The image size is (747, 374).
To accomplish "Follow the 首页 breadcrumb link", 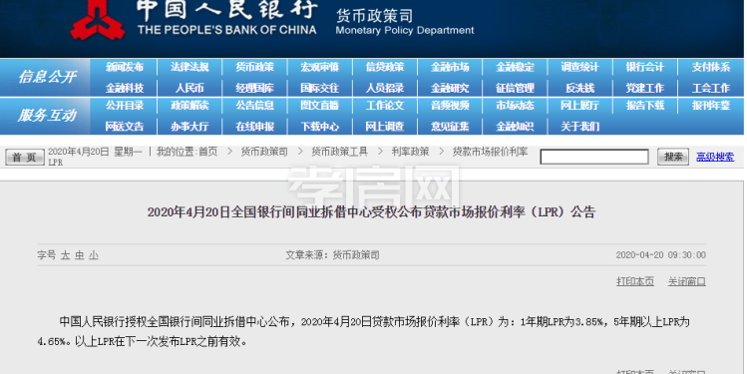I will [208, 152].
